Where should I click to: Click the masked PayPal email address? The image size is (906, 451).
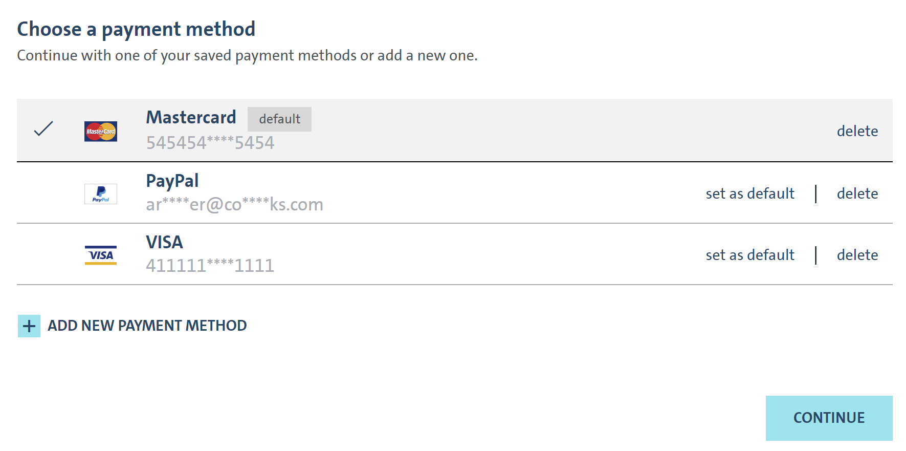234,205
